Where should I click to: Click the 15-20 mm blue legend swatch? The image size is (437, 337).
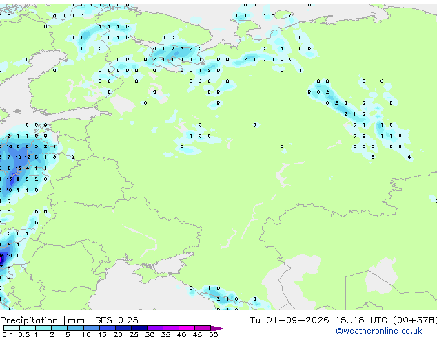point(108,328)
